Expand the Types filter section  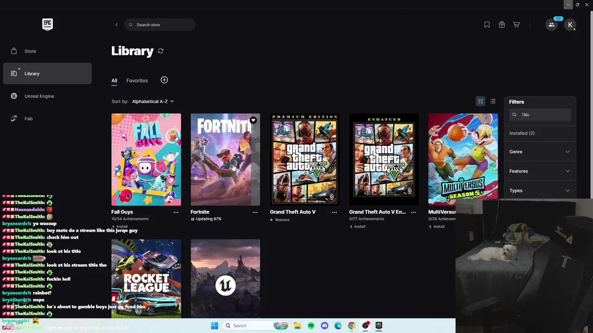[540, 191]
